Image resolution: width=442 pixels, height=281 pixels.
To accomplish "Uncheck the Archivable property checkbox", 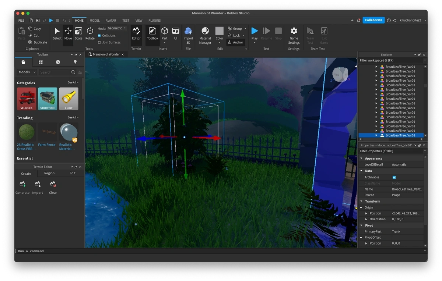I will [394, 177].
